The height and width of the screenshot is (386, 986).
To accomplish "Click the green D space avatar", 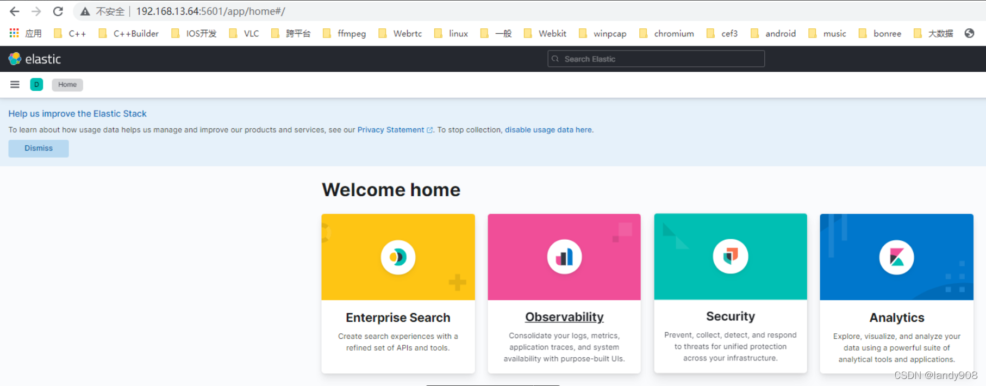I will click(36, 84).
